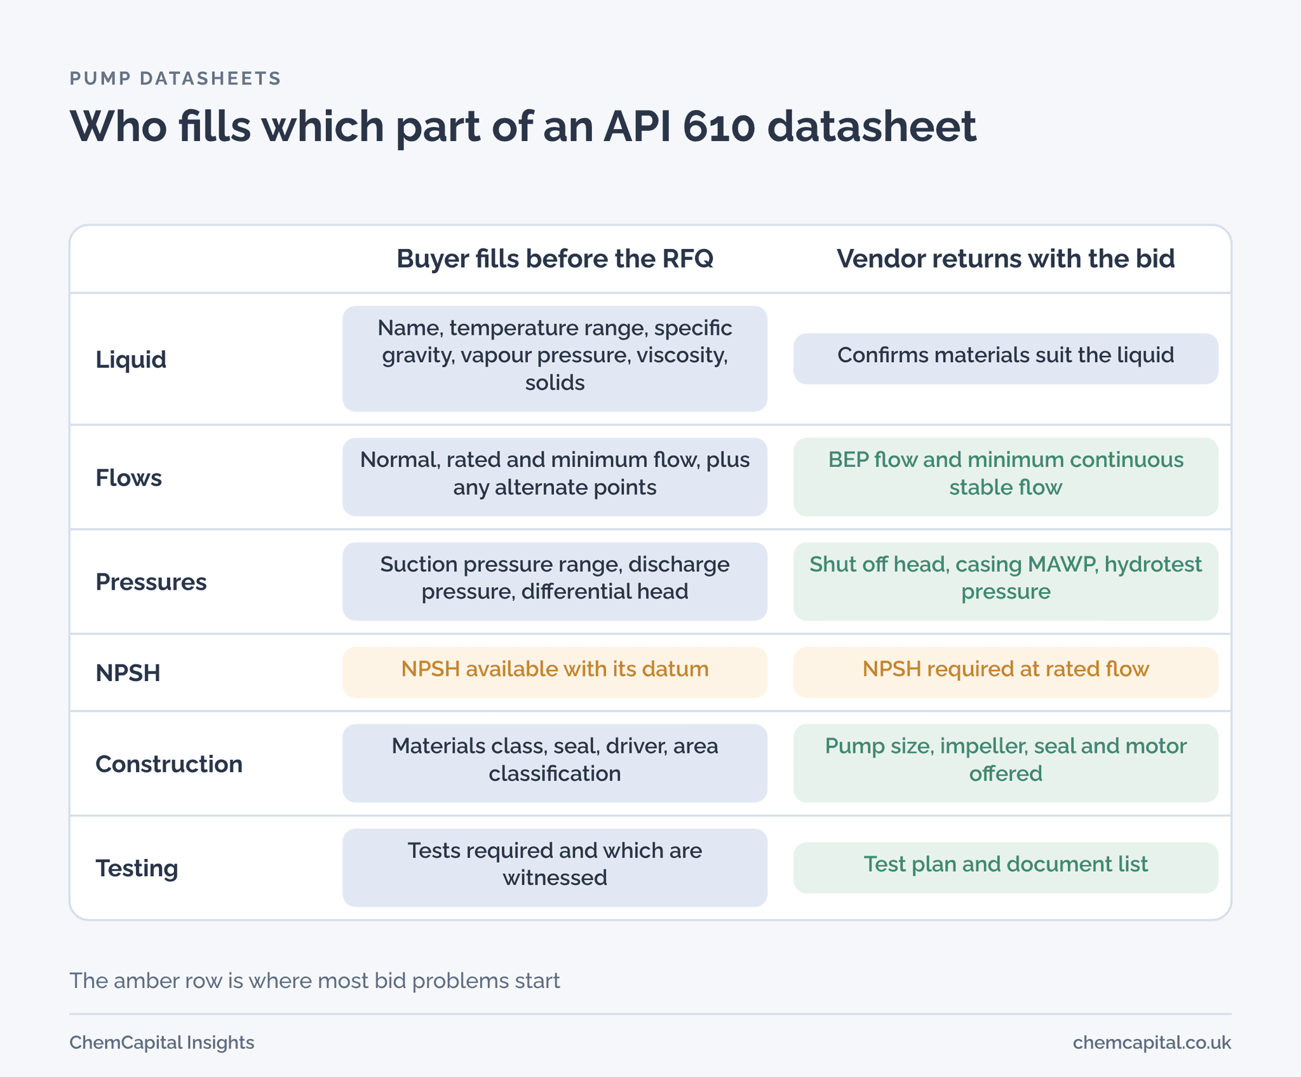
Task: Click the NPSH row label
Action: 128,672
